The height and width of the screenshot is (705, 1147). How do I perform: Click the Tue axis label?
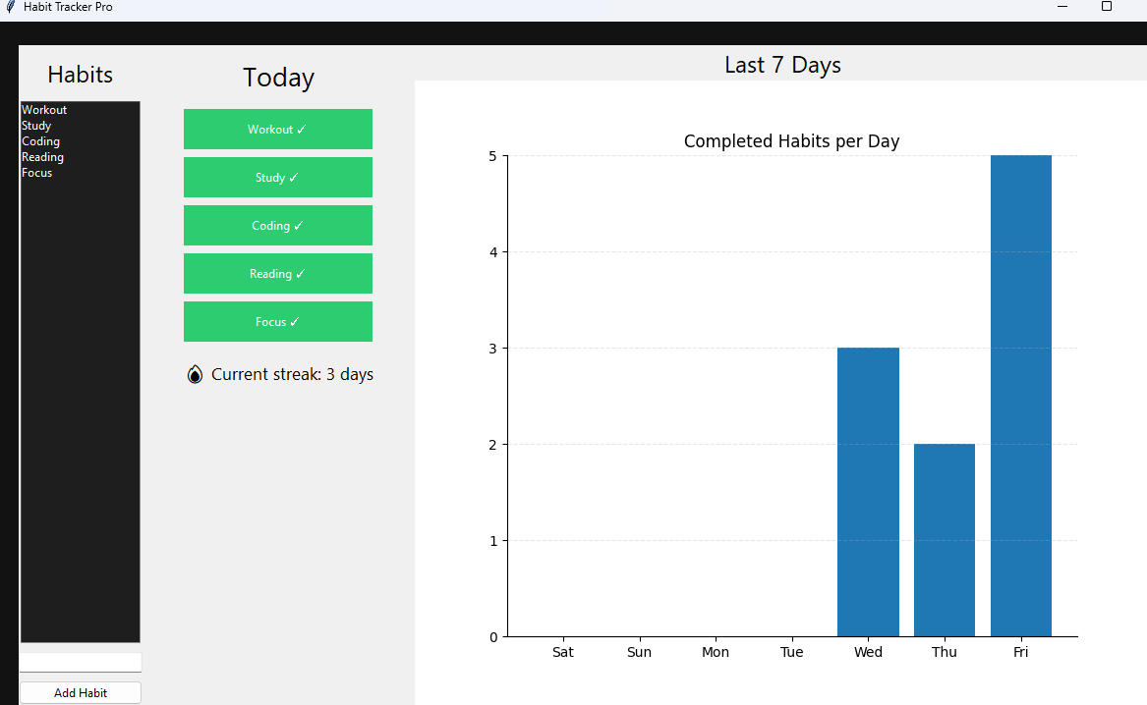(x=791, y=652)
